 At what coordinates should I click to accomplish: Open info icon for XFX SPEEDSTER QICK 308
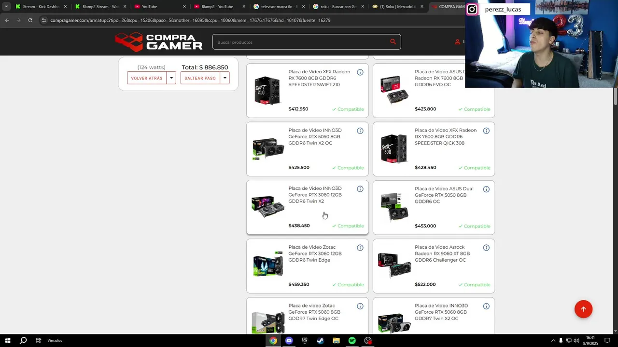(486, 131)
